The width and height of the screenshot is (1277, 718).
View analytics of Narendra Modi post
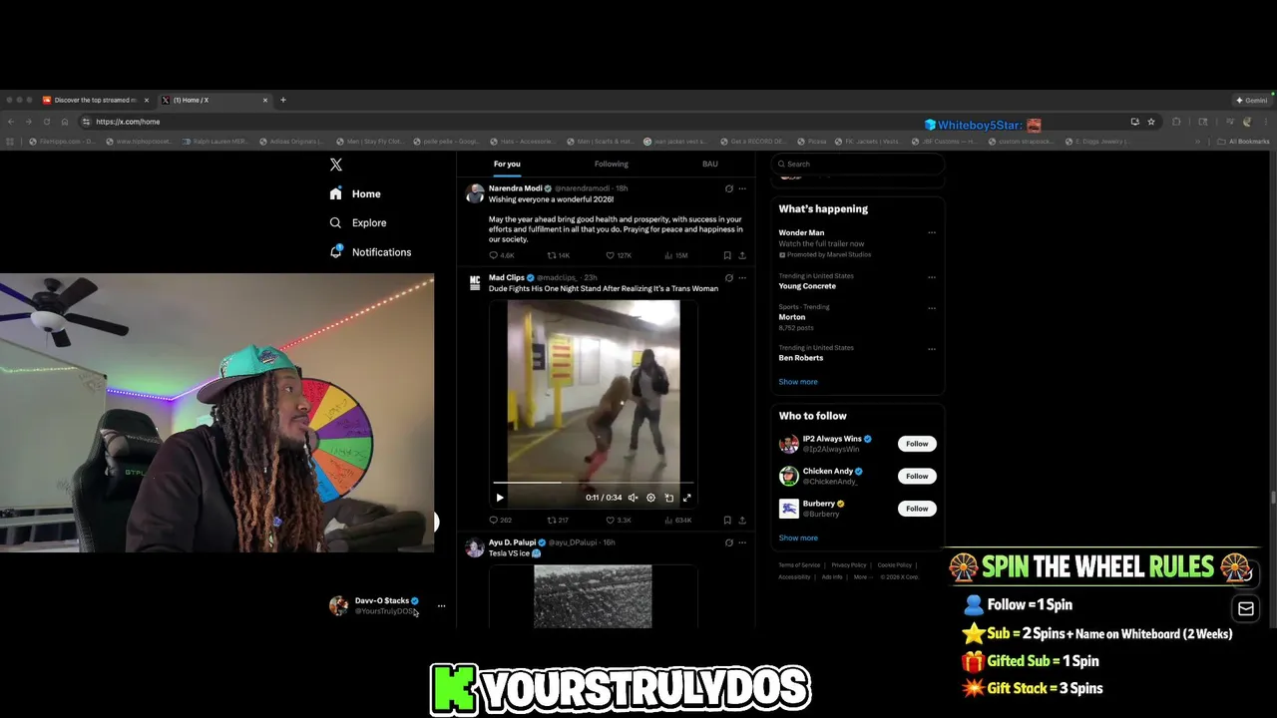pyautogui.click(x=676, y=255)
